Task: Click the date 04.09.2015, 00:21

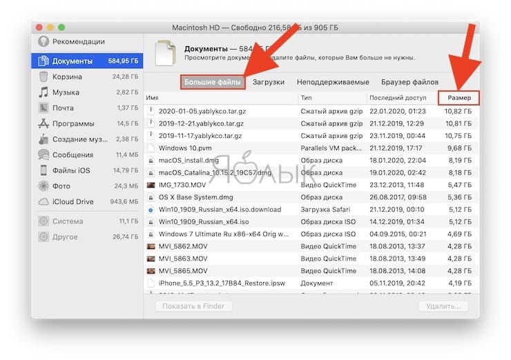Action: click(x=398, y=234)
